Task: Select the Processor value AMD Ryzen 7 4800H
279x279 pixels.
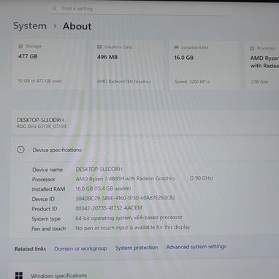Action: 126,179
